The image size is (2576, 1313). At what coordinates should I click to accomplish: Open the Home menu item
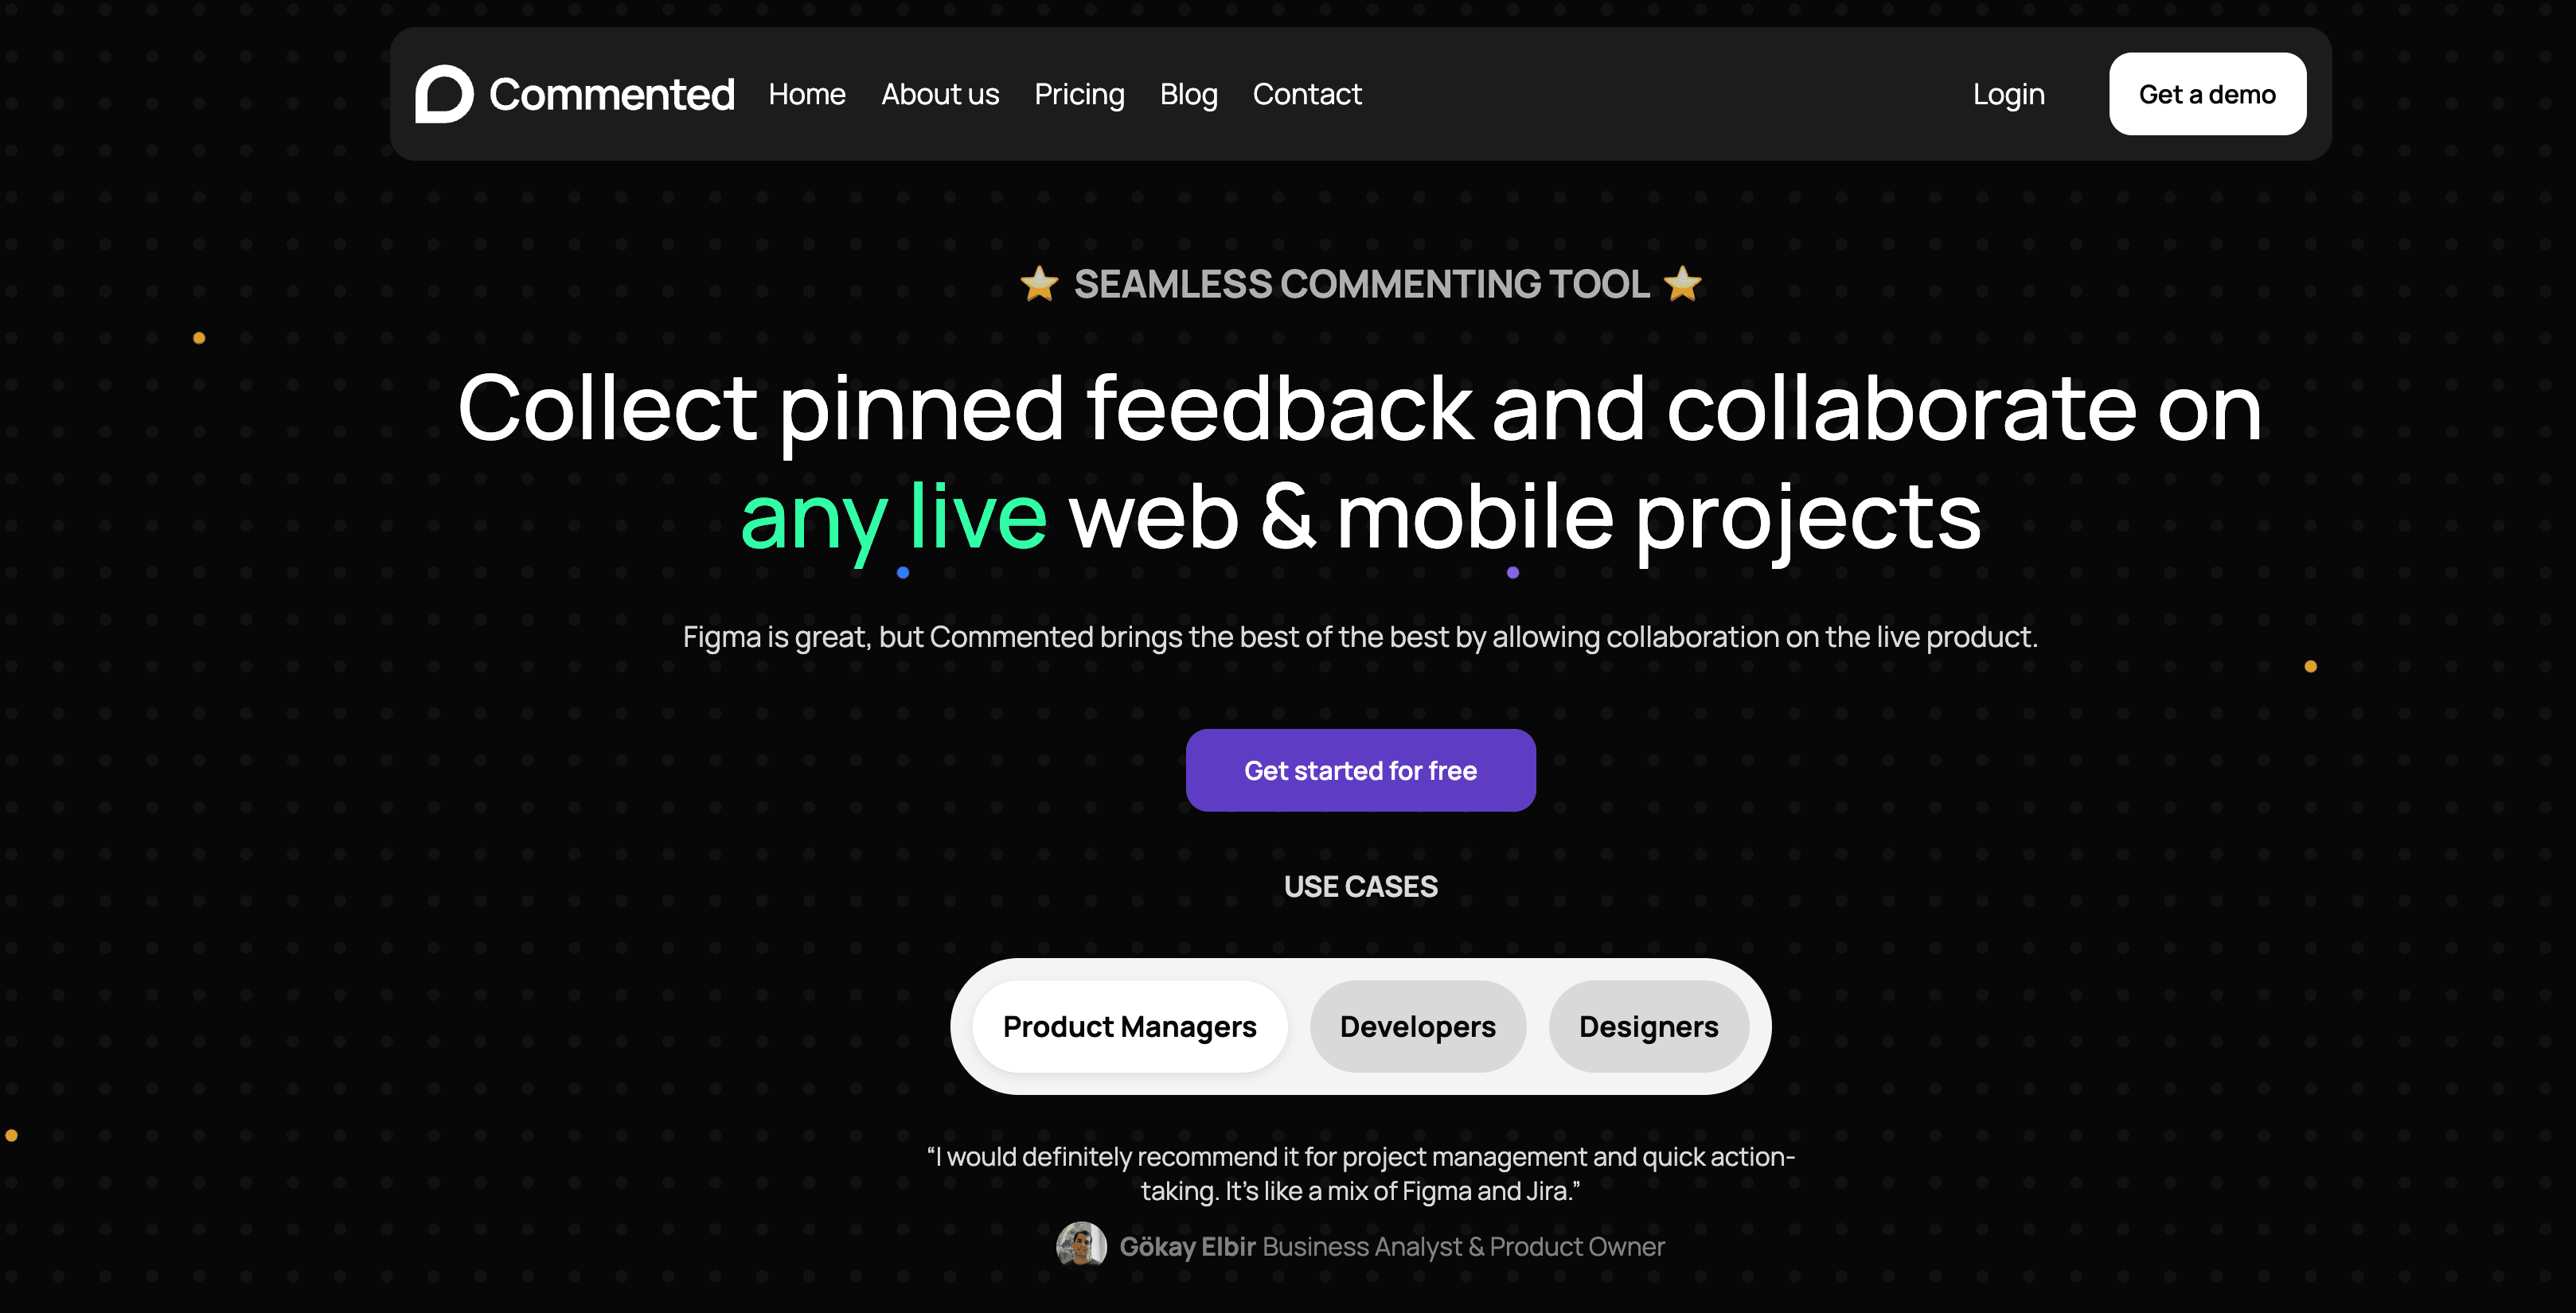pos(807,94)
